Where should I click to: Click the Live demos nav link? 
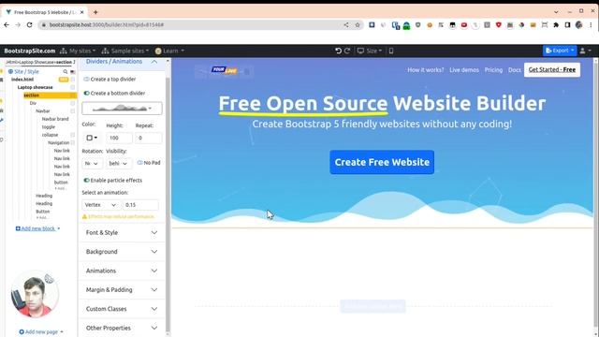464,70
